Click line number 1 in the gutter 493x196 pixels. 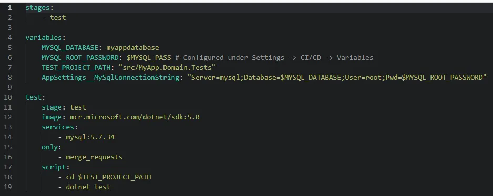tap(10, 8)
